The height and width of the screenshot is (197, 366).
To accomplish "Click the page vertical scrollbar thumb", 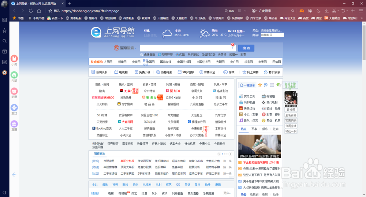I will point(364,42).
